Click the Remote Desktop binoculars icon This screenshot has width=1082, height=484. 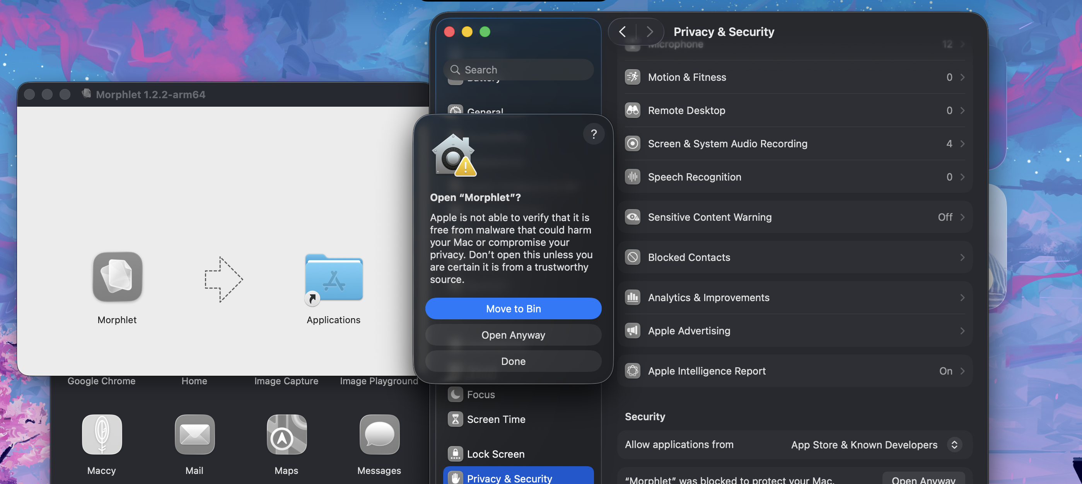click(x=632, y=111)
